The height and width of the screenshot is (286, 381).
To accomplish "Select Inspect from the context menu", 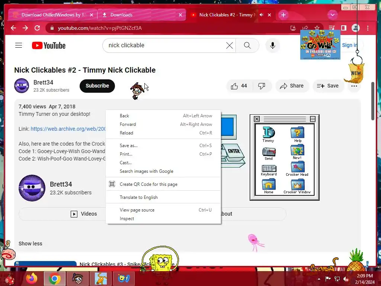I will tap(163, 218).
